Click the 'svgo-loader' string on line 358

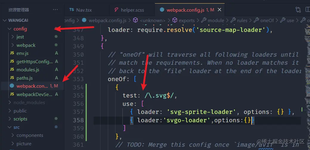pos(187,120)
